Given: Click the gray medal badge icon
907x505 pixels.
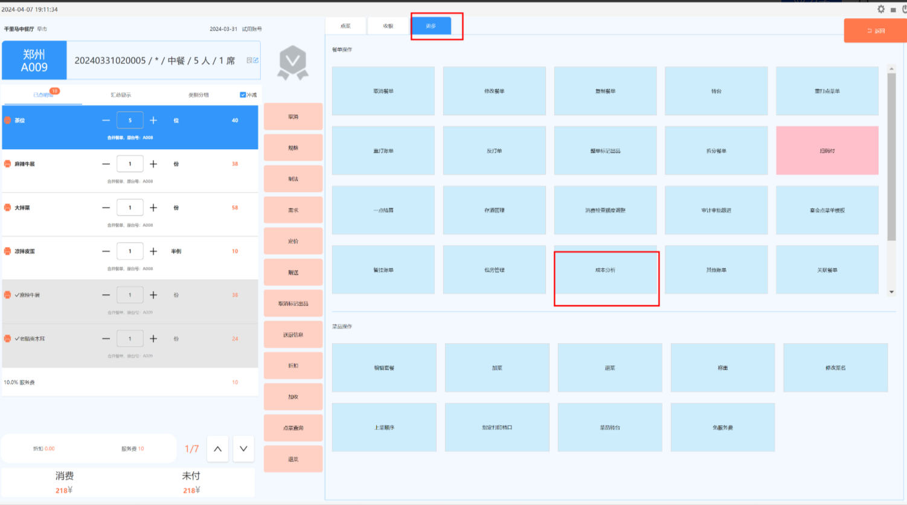Looking at the screenshot, I should point(293,63).
